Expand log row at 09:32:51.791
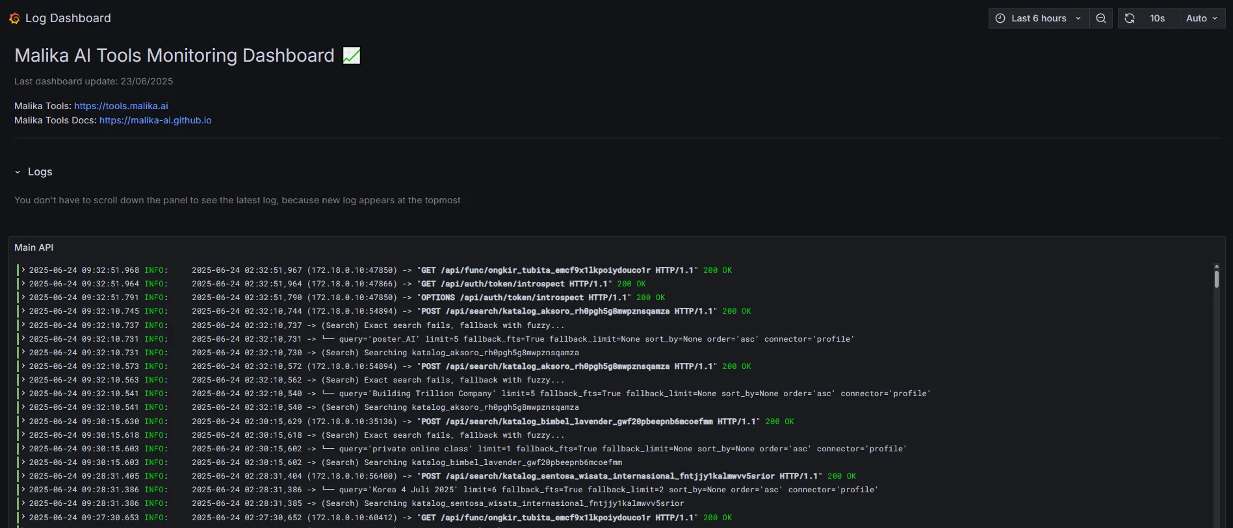Screen dimensions: 1233x528 click(x=23, y=297)
